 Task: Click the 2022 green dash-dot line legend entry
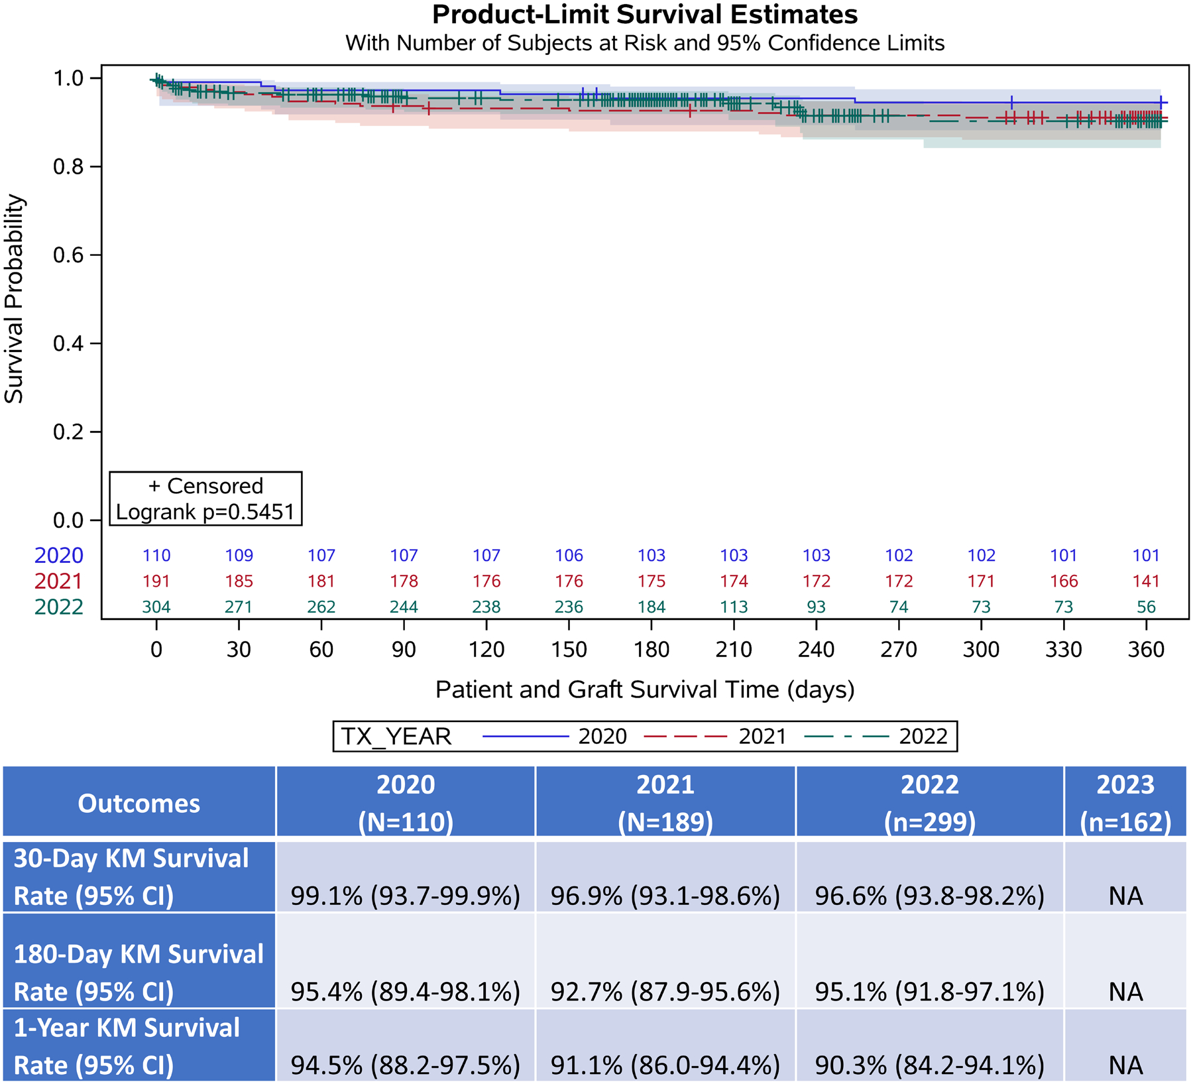876,737
